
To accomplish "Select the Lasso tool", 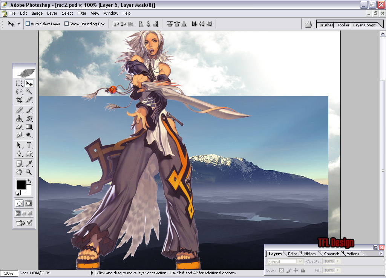I will coord(19,92).
